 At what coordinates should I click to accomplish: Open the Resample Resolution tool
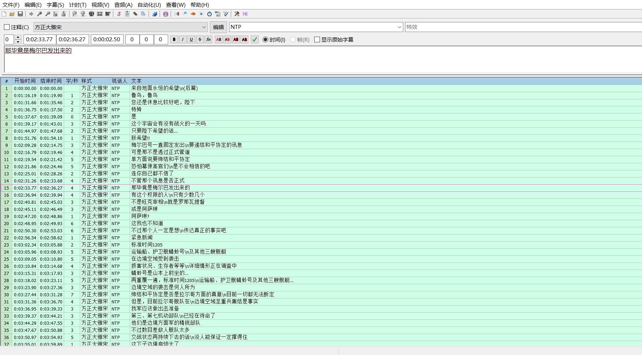tap(201, 14)
